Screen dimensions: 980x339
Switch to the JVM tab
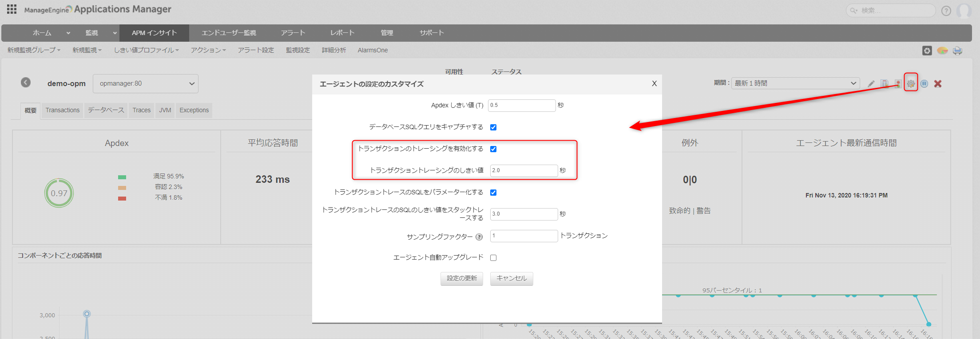[165, 110]
